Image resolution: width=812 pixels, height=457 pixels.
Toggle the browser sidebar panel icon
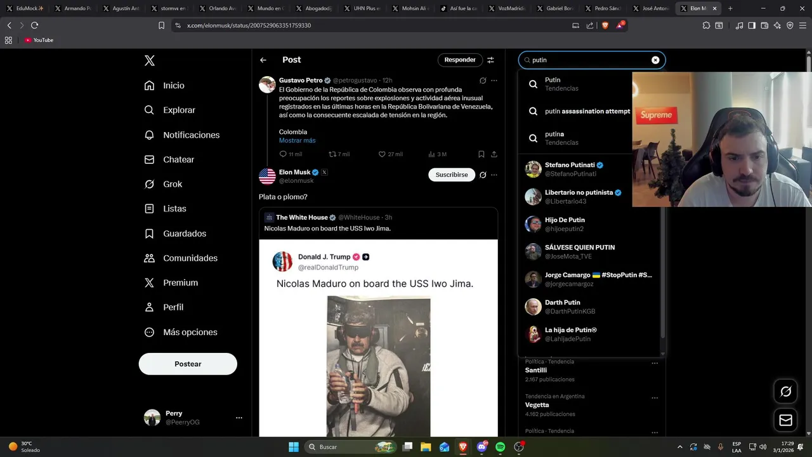click(752, 25)
